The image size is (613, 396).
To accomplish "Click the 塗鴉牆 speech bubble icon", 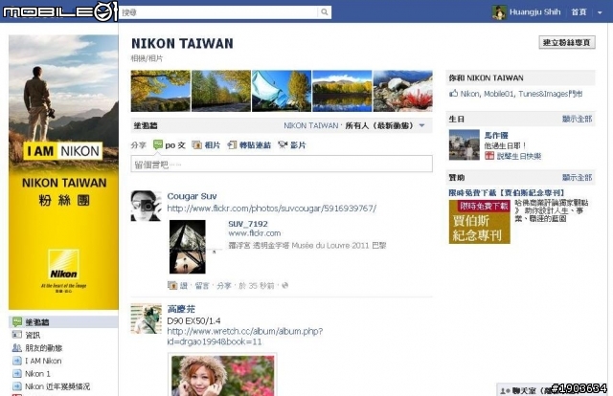I will (x=17, y=322).
